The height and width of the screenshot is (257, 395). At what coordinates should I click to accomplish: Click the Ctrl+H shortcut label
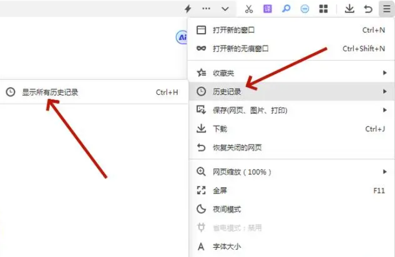pos(167,93)
